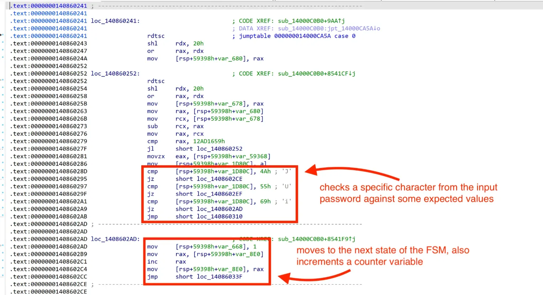Follow jz target loc_1408602EF
543x295 pixels.
click(219, 194)
